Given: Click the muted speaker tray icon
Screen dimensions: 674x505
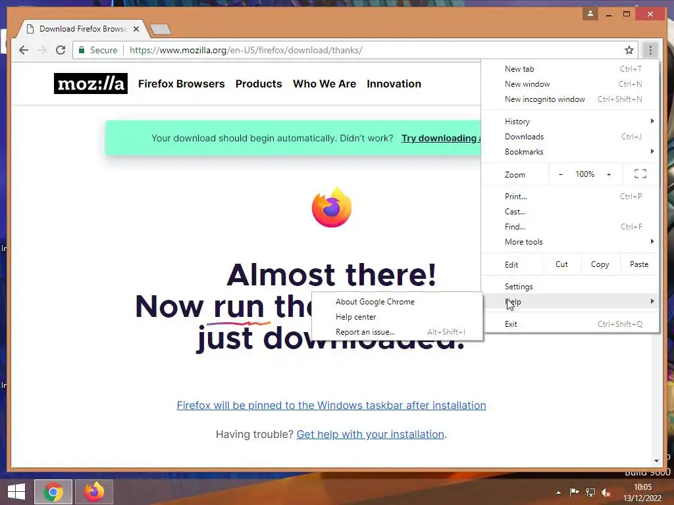Looking at the screenshot, I should coord(606,492).
